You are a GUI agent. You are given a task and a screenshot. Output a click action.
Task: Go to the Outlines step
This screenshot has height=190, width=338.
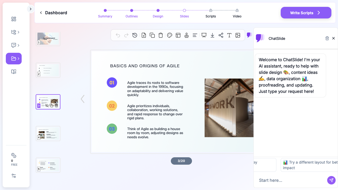132,11
